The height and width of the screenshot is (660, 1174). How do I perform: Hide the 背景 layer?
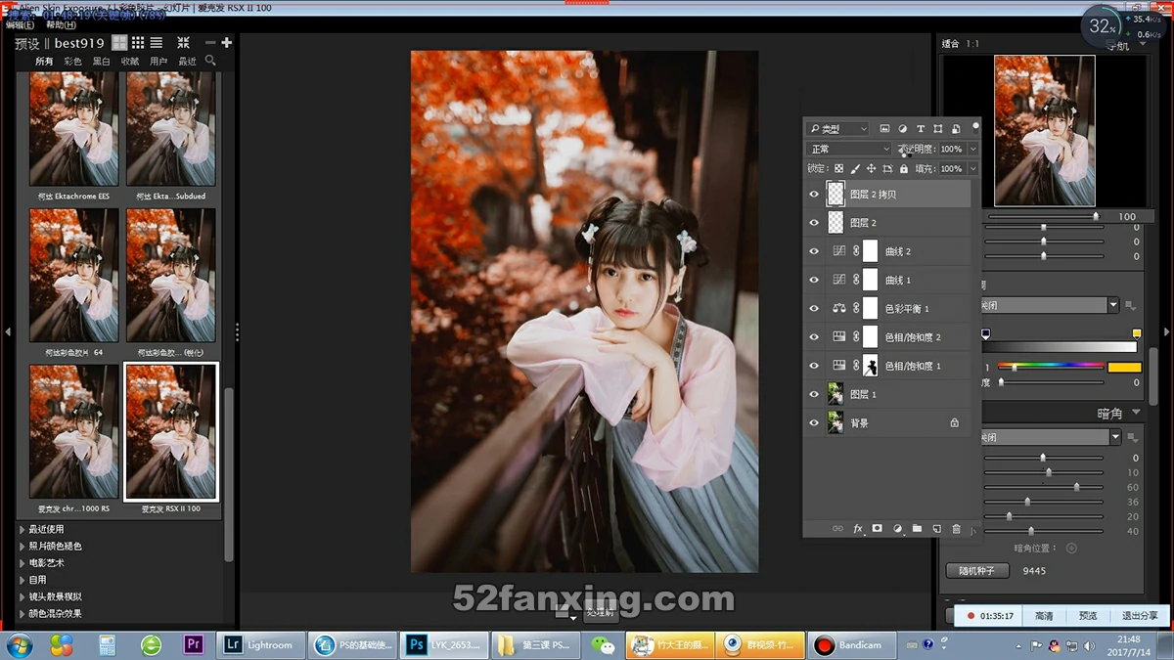click(814, 423)
